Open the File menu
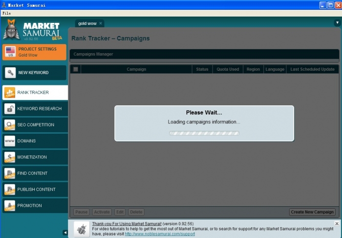Image resolution: width=342 pixels, height=238 pixels. tap(6, 13)
